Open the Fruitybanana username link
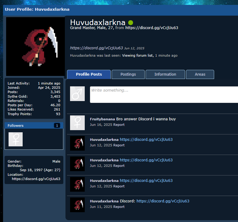 102,119
